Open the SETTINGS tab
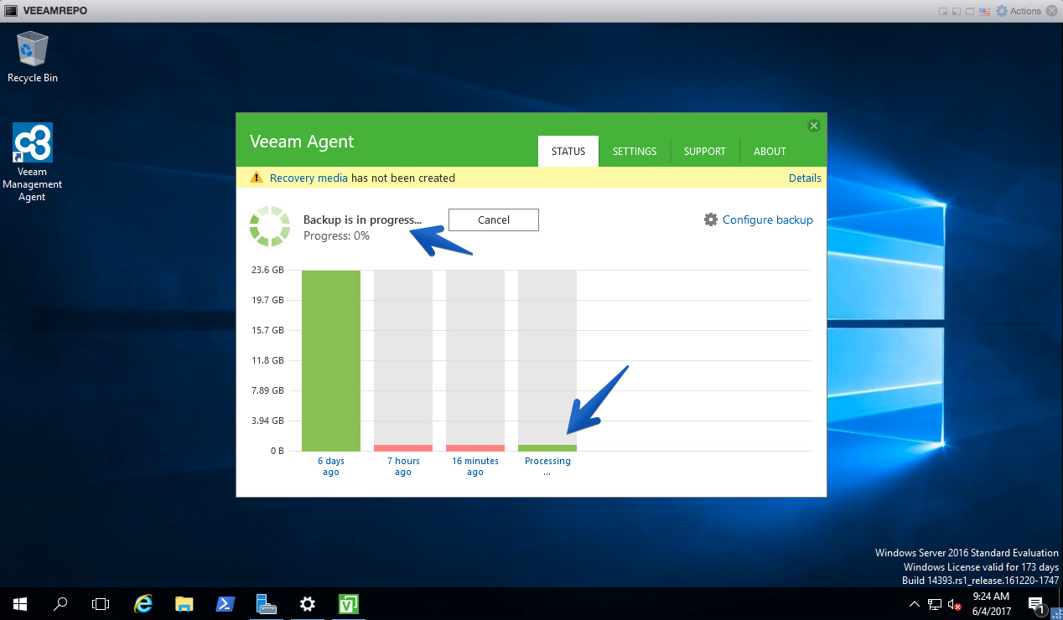The height and width of the screenshot is (620, 1063). click(x=635, y=152)
